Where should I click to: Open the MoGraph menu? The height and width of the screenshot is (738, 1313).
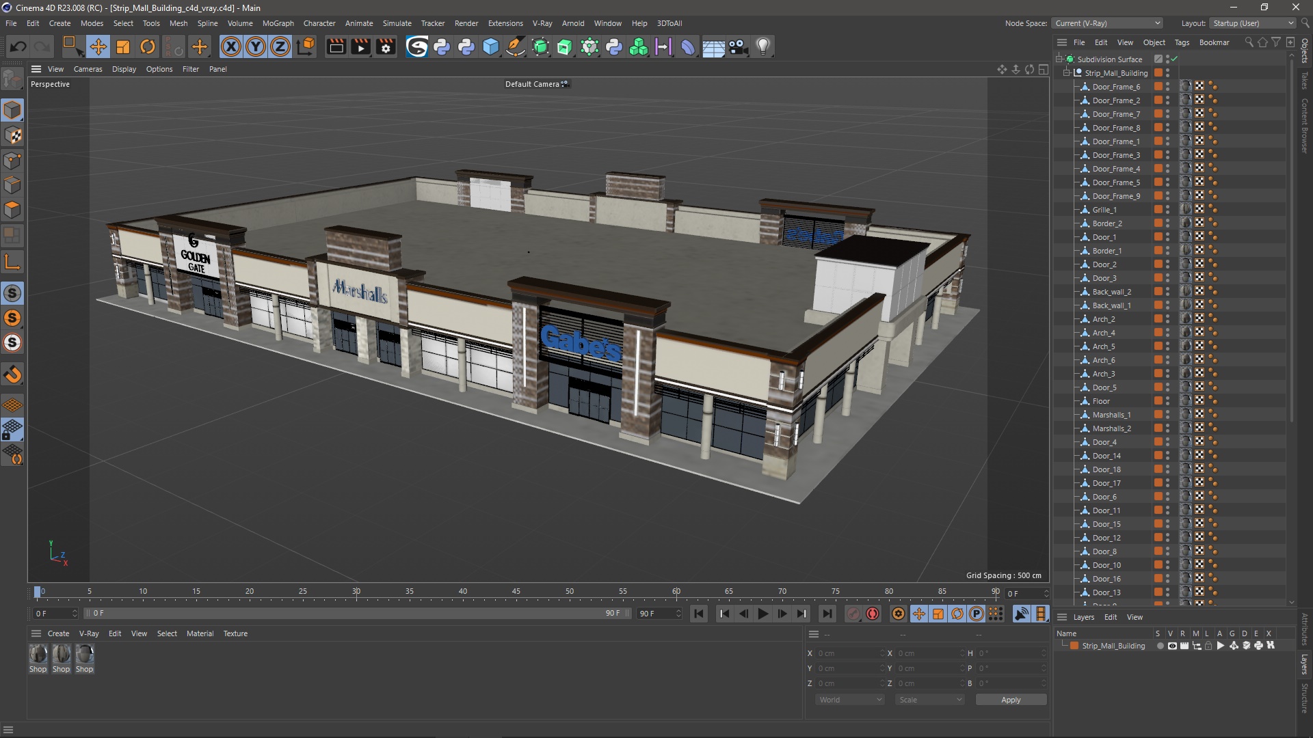278,23
